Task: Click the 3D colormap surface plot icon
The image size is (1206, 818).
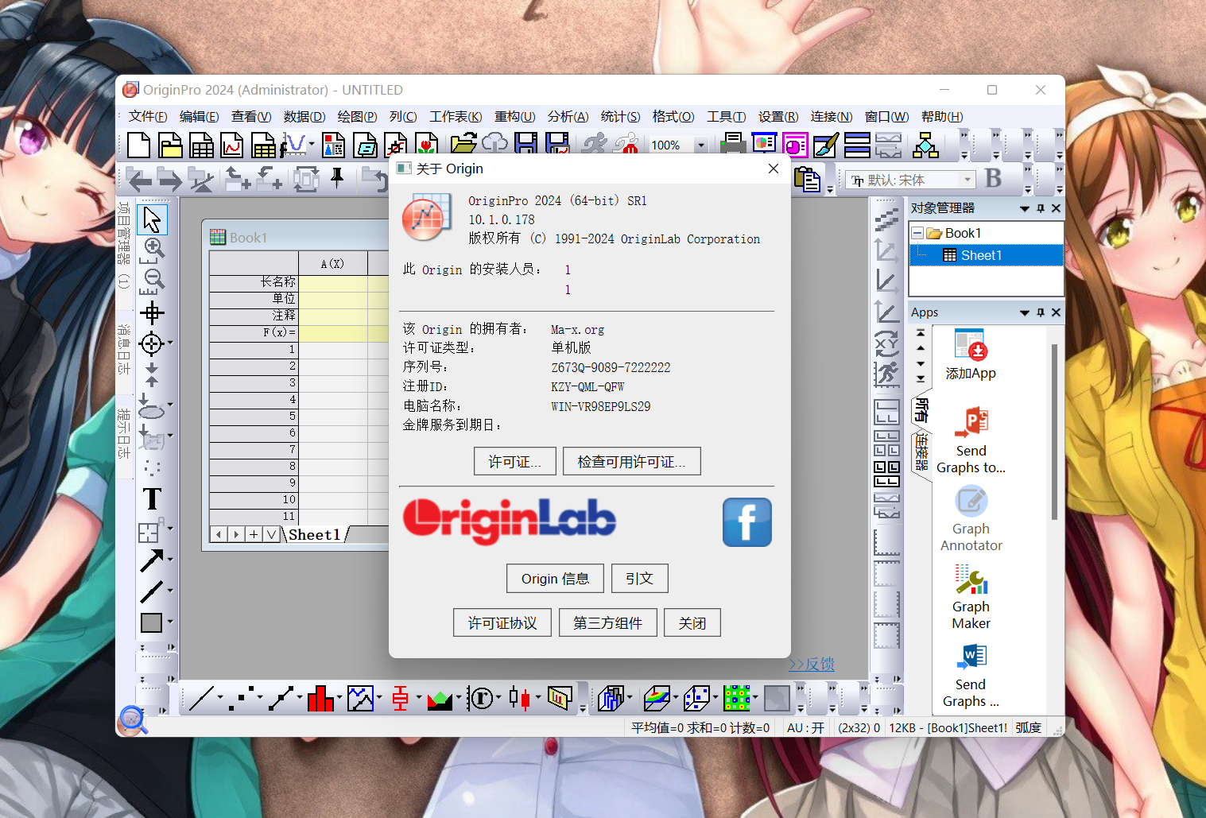Action: (657, 699)
